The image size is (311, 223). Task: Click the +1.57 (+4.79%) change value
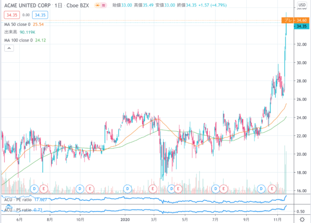[x=213, y=5]
